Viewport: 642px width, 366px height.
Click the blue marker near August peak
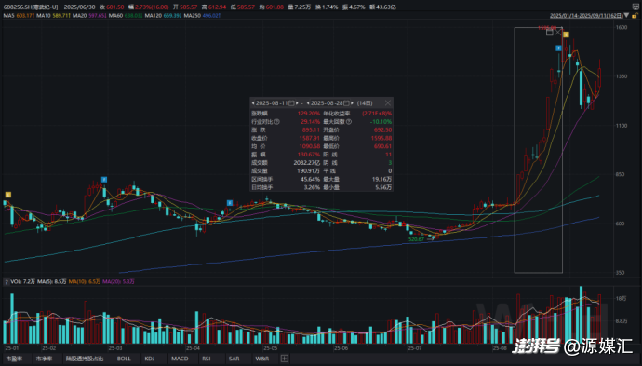point(558,48)
